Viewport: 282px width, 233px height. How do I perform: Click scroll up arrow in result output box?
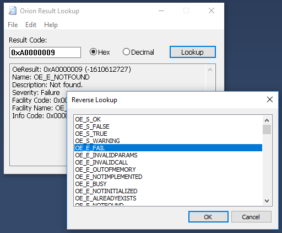(x=210, y=70)
